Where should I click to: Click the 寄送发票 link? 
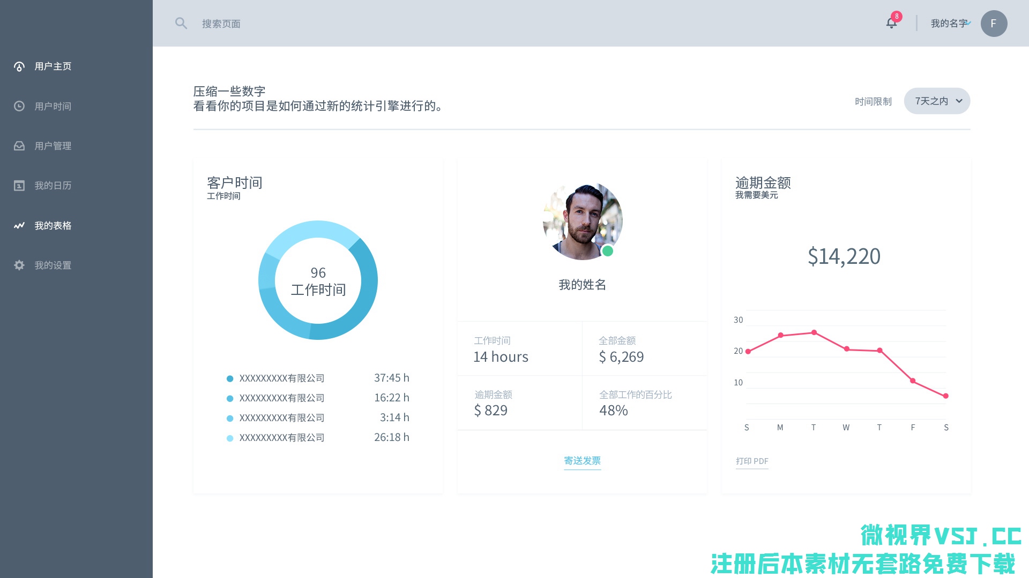click(x=582, y=461)
